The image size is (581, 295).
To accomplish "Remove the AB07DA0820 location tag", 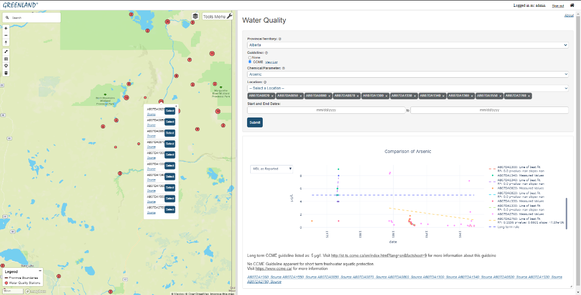I will pos(273,96).
